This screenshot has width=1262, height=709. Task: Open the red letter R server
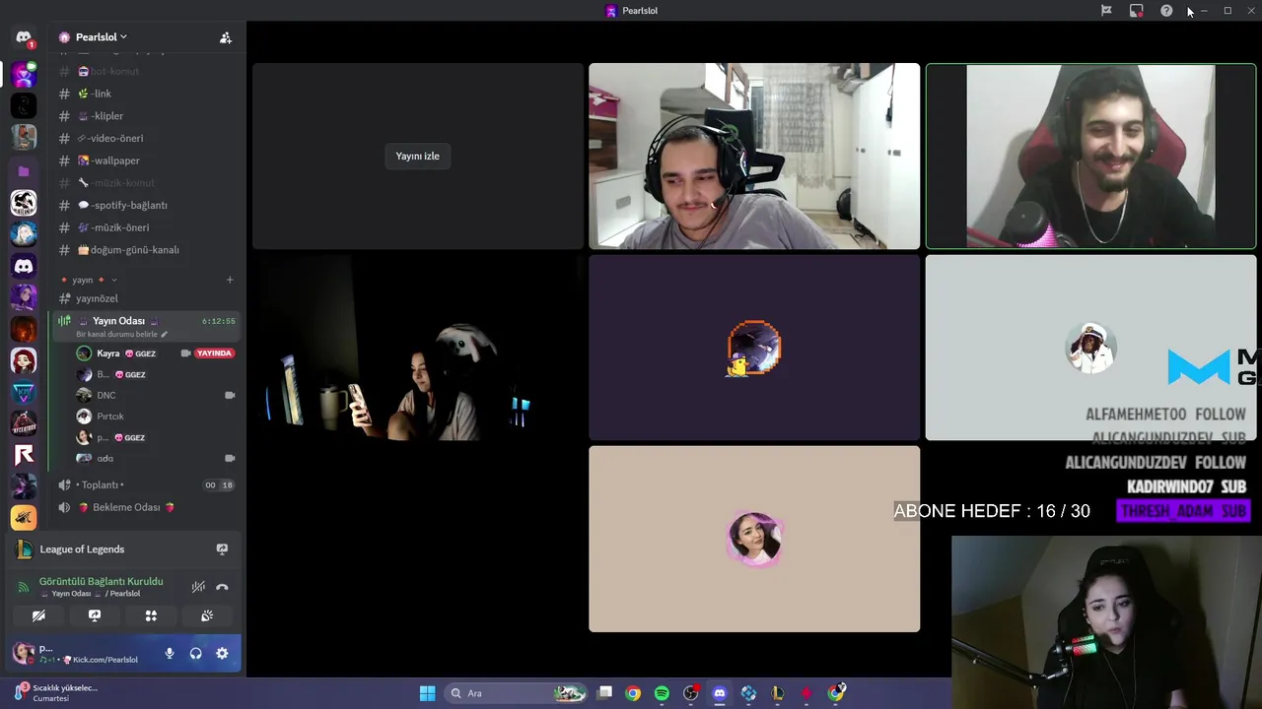[24, 454]
